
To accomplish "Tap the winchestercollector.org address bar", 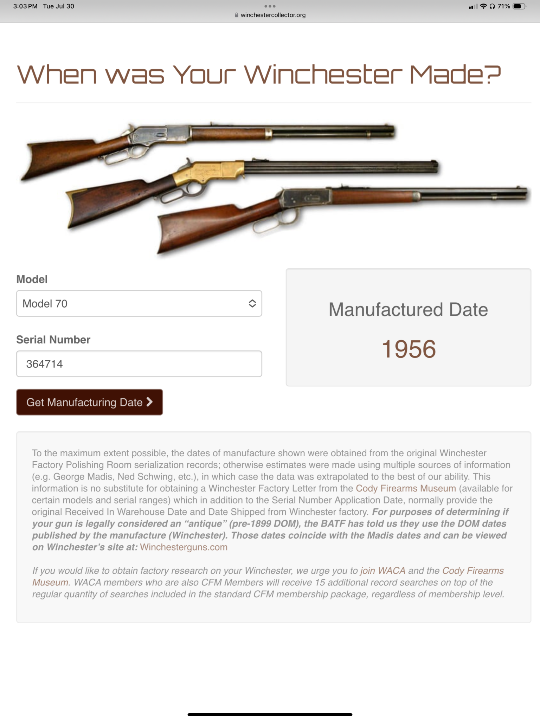I will click(270, 15).
